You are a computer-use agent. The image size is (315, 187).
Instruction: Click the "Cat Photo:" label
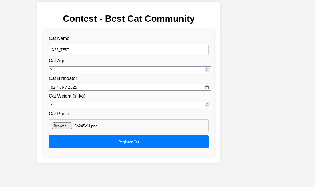[x=60, y=114]
